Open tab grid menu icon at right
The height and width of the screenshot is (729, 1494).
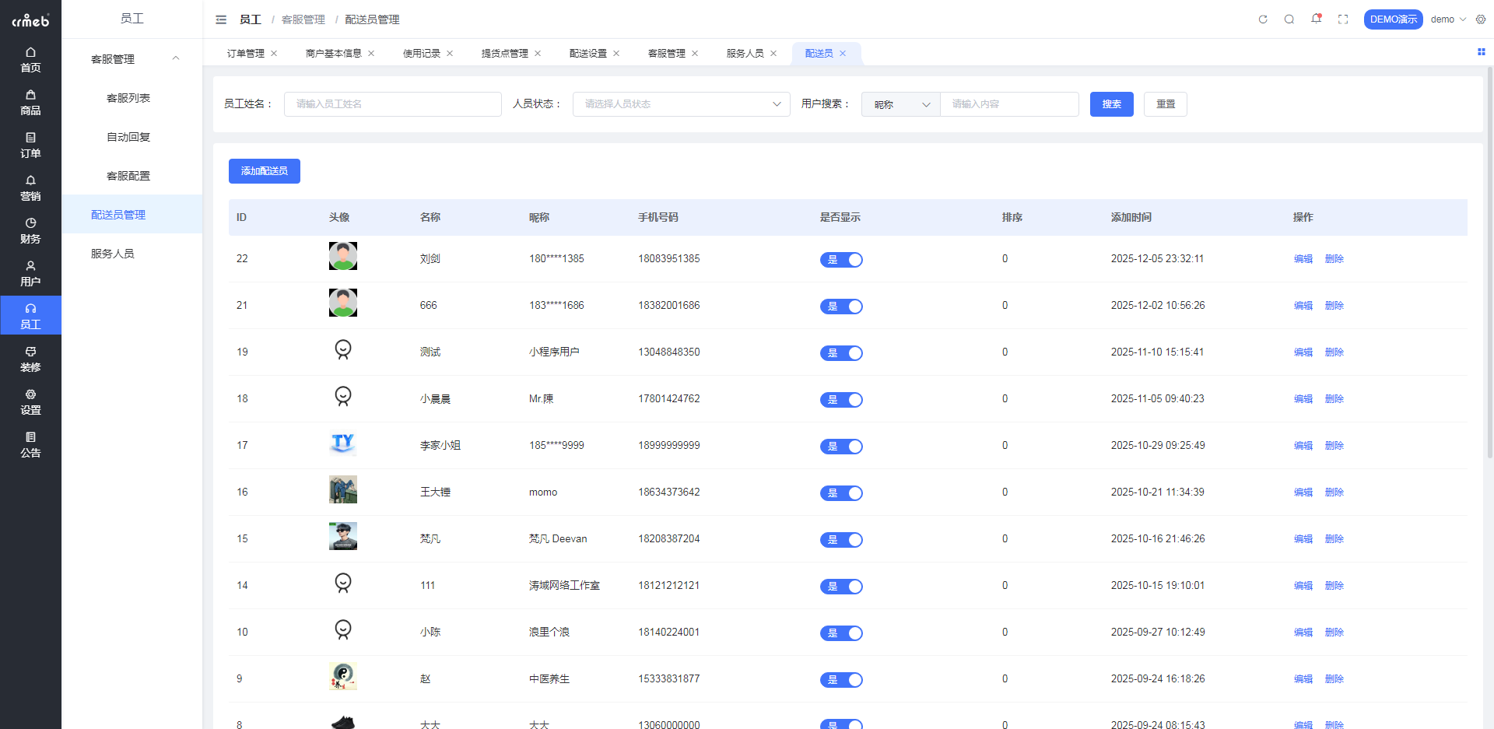tap(1482, 52)
